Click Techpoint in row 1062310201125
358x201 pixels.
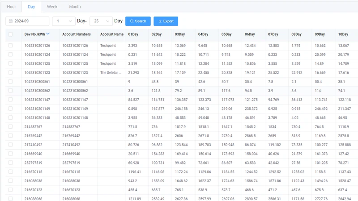click(108, 63)
